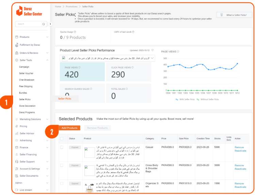Screen dimensions: 255x195
Task: Click the Fulfilment by Daraz icon
Action: coord(17,45)
